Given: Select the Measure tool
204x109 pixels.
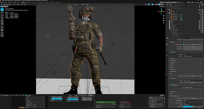Looking at the screenshot, I should tap(2, 30).
